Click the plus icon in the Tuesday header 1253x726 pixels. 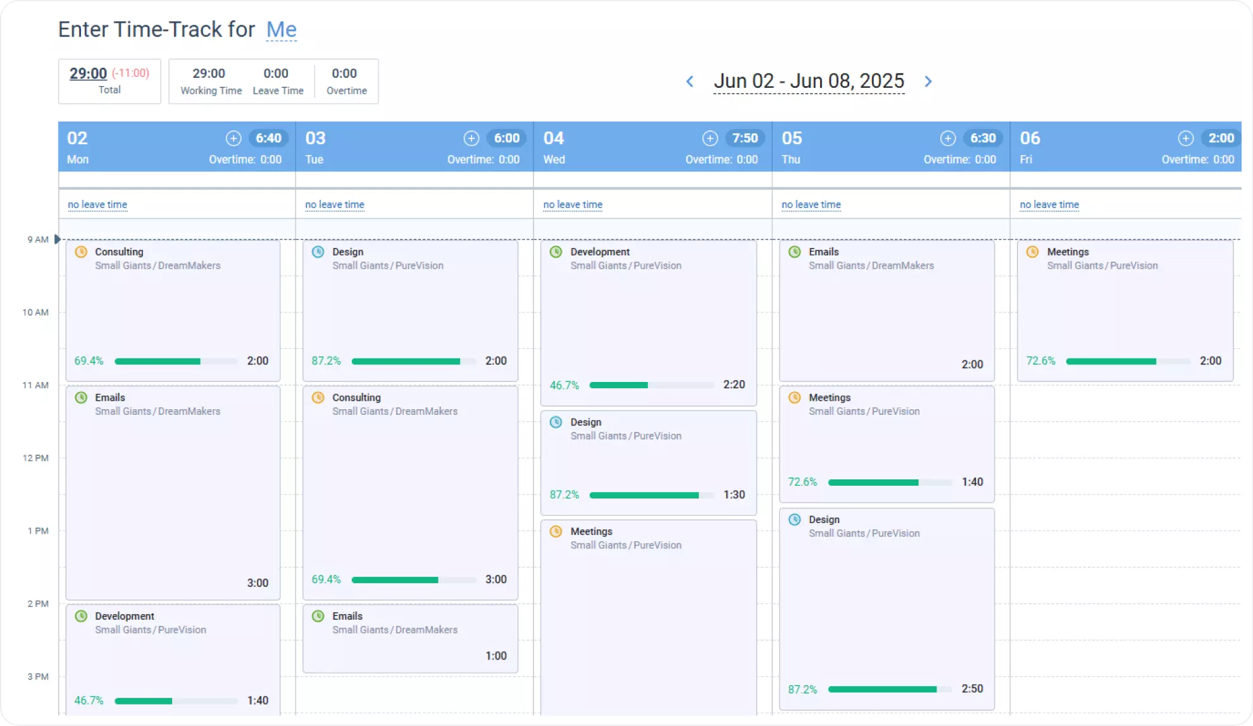[471, 138]
